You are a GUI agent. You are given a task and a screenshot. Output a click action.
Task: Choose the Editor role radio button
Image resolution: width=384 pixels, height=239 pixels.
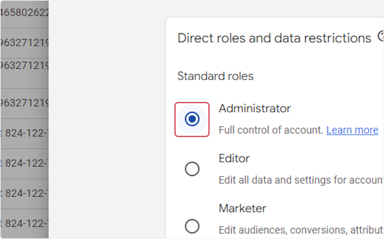[x=192, y=169]
